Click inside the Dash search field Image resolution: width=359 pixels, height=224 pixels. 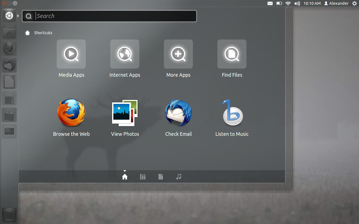pos(109,16)
